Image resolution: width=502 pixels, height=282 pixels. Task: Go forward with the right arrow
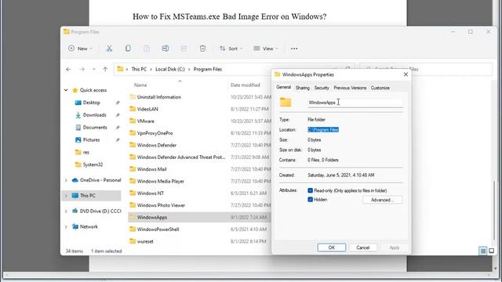click(x=82, y=69)
